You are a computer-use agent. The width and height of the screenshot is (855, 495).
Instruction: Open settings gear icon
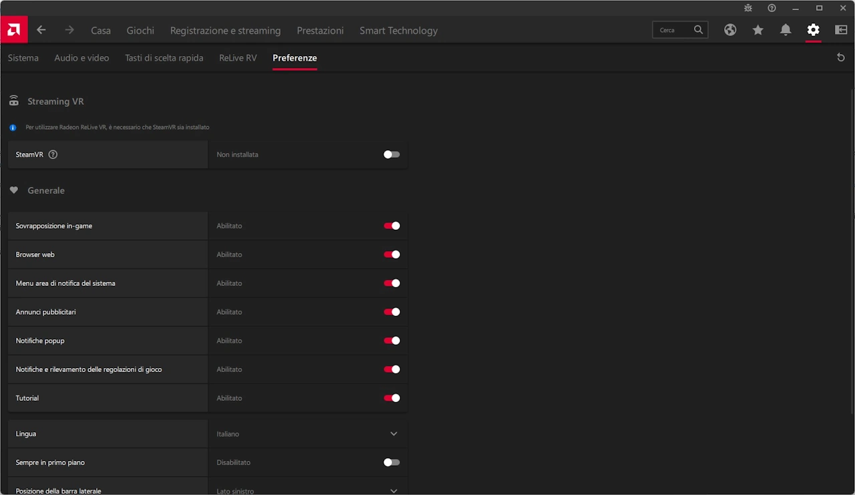point(813,30)
